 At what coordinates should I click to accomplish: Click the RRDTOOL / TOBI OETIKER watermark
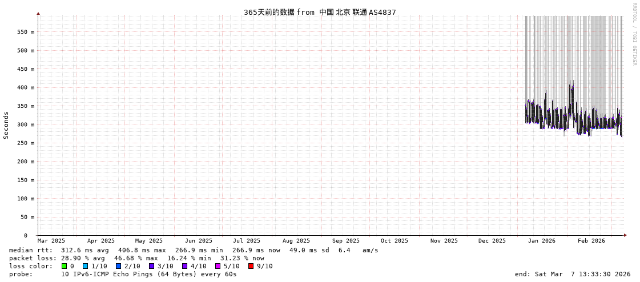click(634, 34)
